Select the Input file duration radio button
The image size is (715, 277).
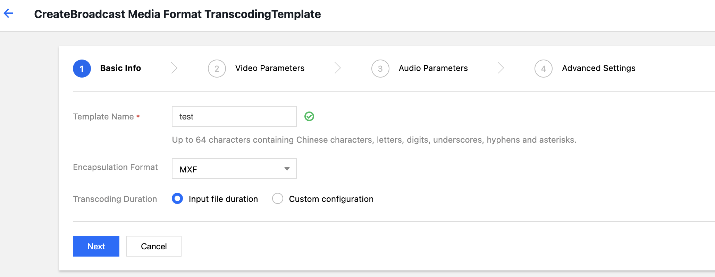[x=177, y=199]
